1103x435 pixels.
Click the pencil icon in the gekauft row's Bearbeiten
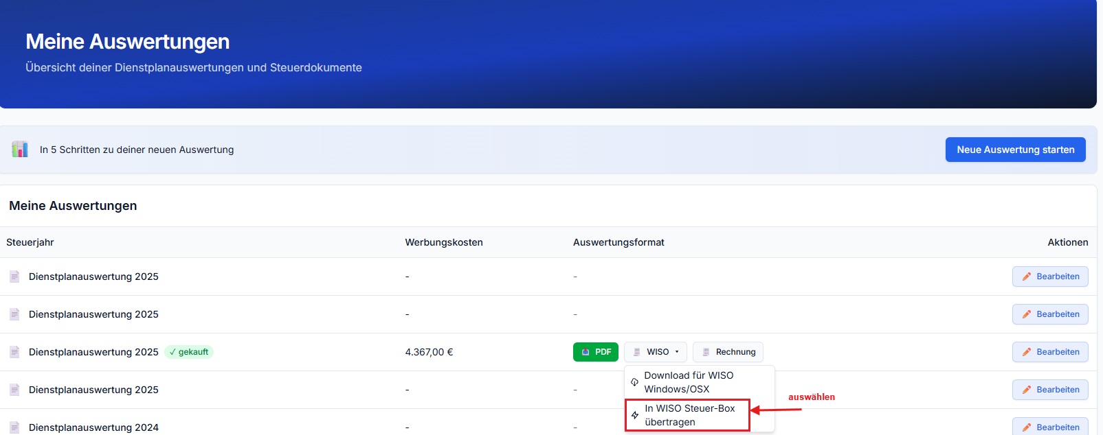coord(1027,352)
